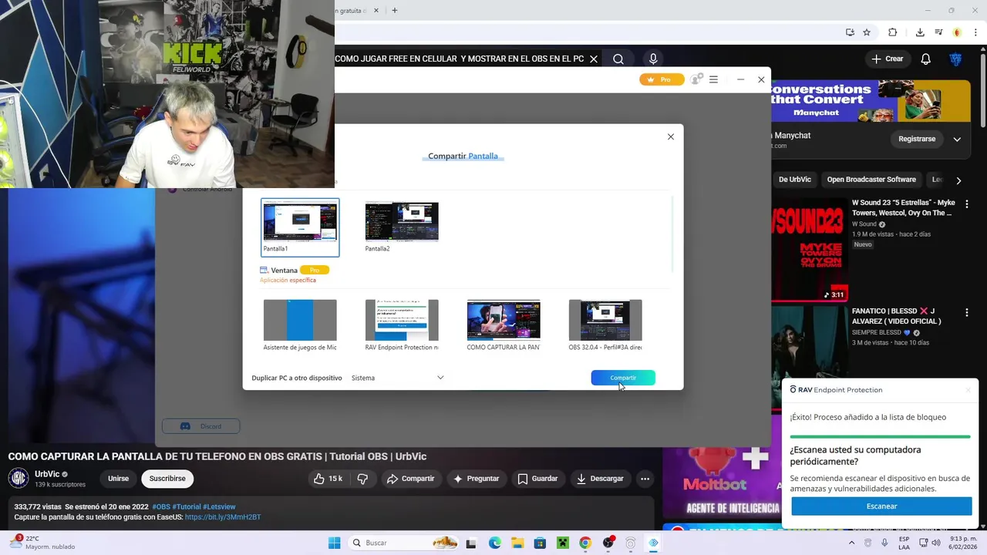Click the Discord button in the background window
Viewport: 987px width, 555px height.
click(200, 426)
